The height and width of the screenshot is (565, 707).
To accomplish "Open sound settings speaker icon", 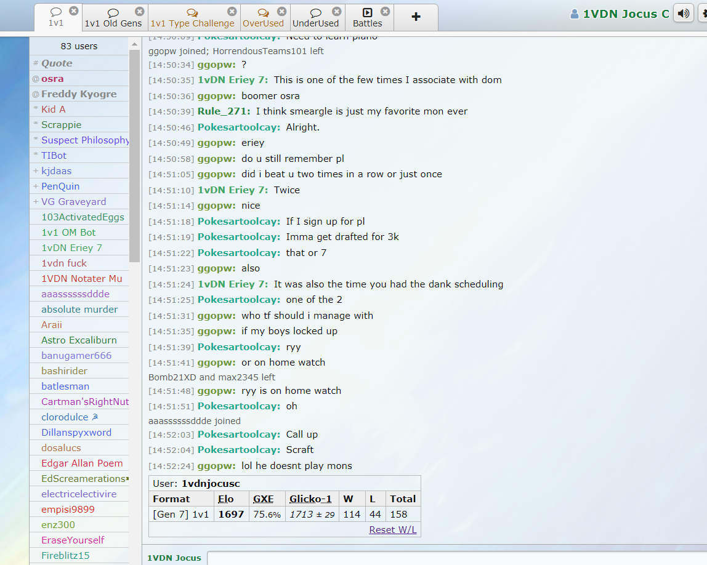I will tap(683, 13).
